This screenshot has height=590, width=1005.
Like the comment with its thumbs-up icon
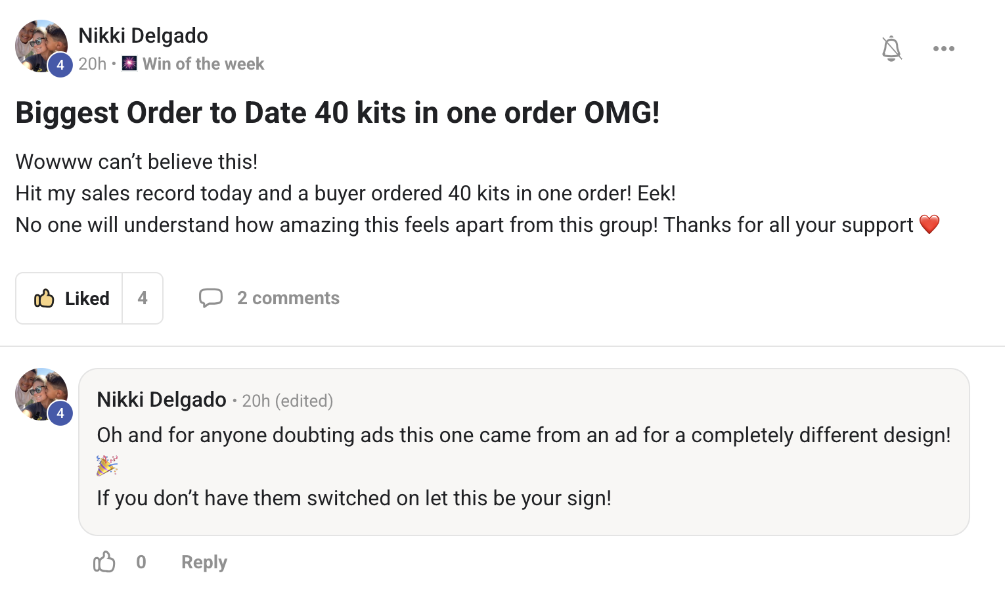pos(104,562)
